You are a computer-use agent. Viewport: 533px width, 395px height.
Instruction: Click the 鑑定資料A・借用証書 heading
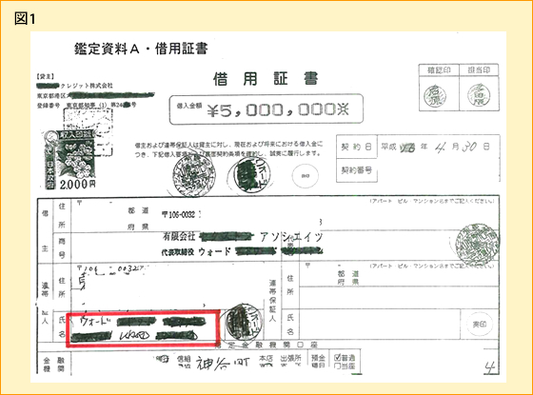(141, 49)
